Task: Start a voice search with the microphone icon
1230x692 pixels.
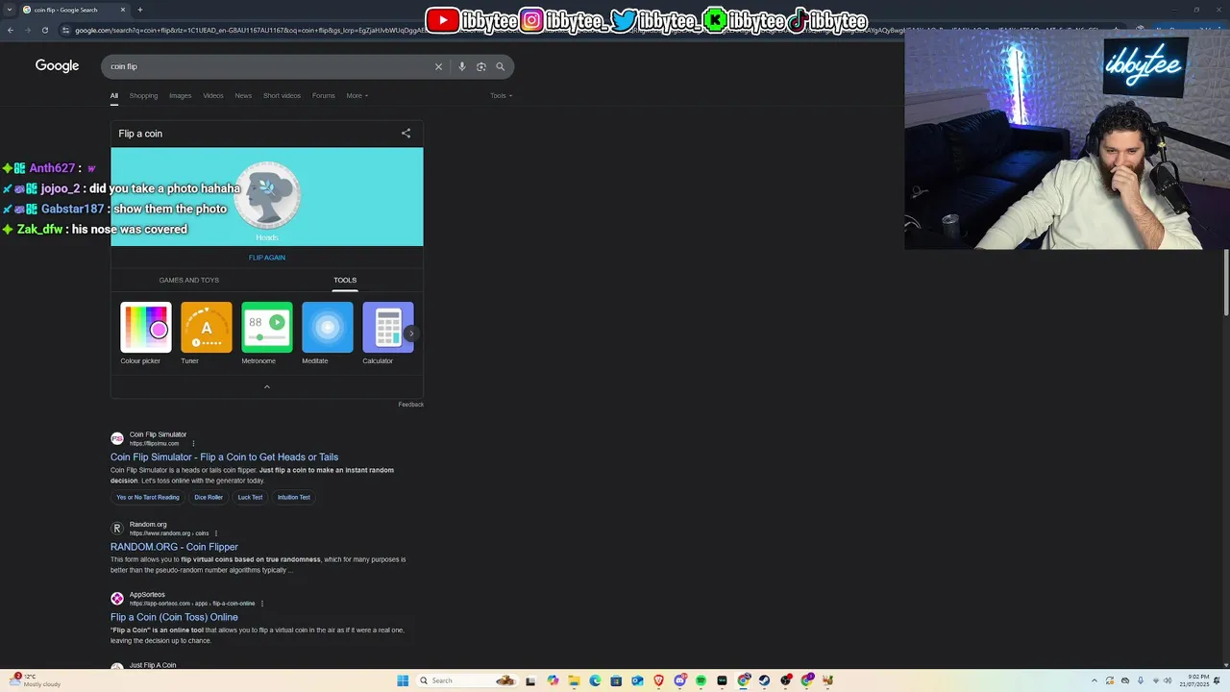Action: click(462, 66)
